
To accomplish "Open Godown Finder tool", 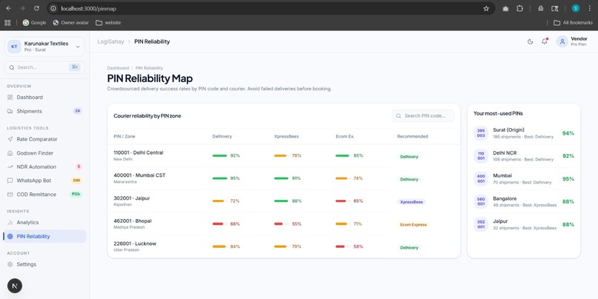I will 45,153.
